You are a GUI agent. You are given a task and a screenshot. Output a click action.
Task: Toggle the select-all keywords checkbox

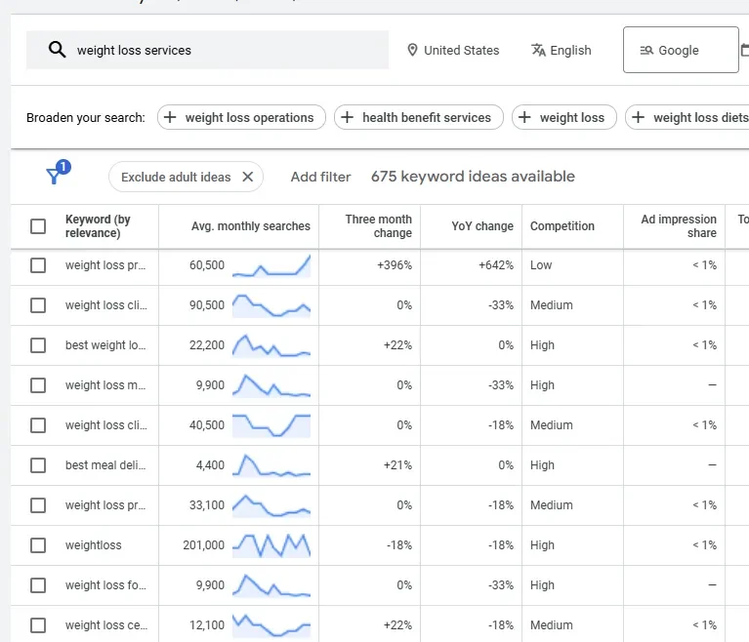point(38,226)
